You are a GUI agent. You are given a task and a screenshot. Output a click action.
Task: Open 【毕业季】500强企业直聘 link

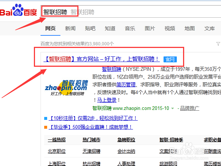point(91,127)
